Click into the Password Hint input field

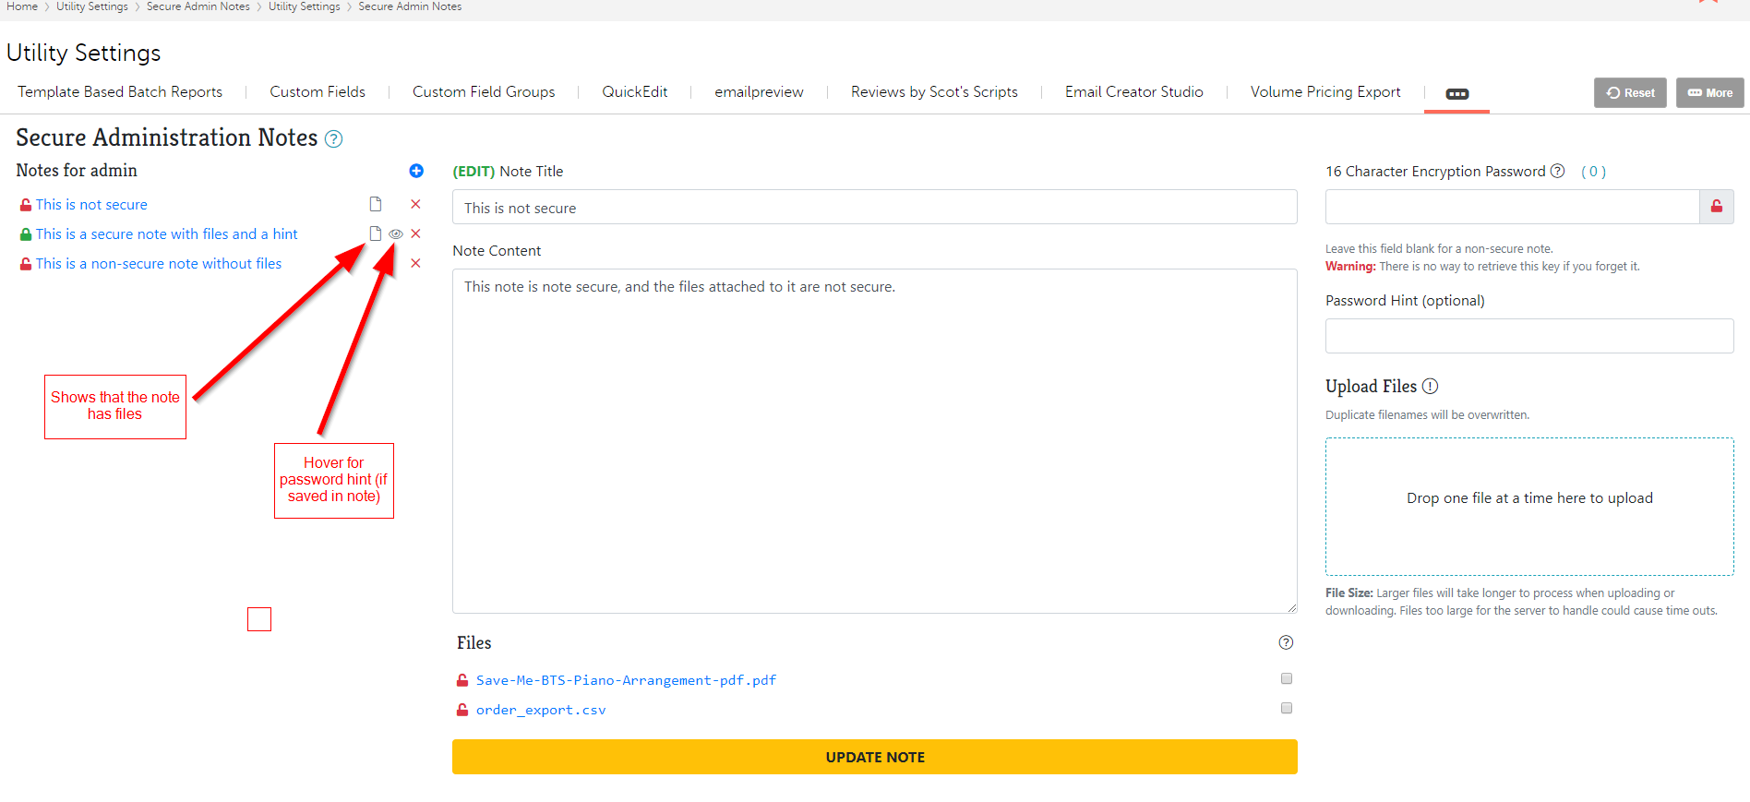point(1528,336)
